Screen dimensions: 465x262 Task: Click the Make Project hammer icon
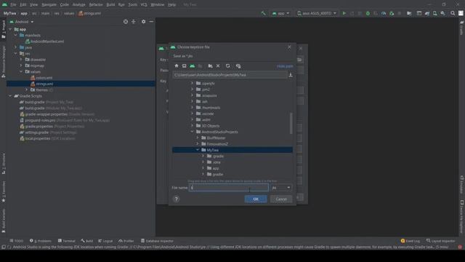point(263,13)
